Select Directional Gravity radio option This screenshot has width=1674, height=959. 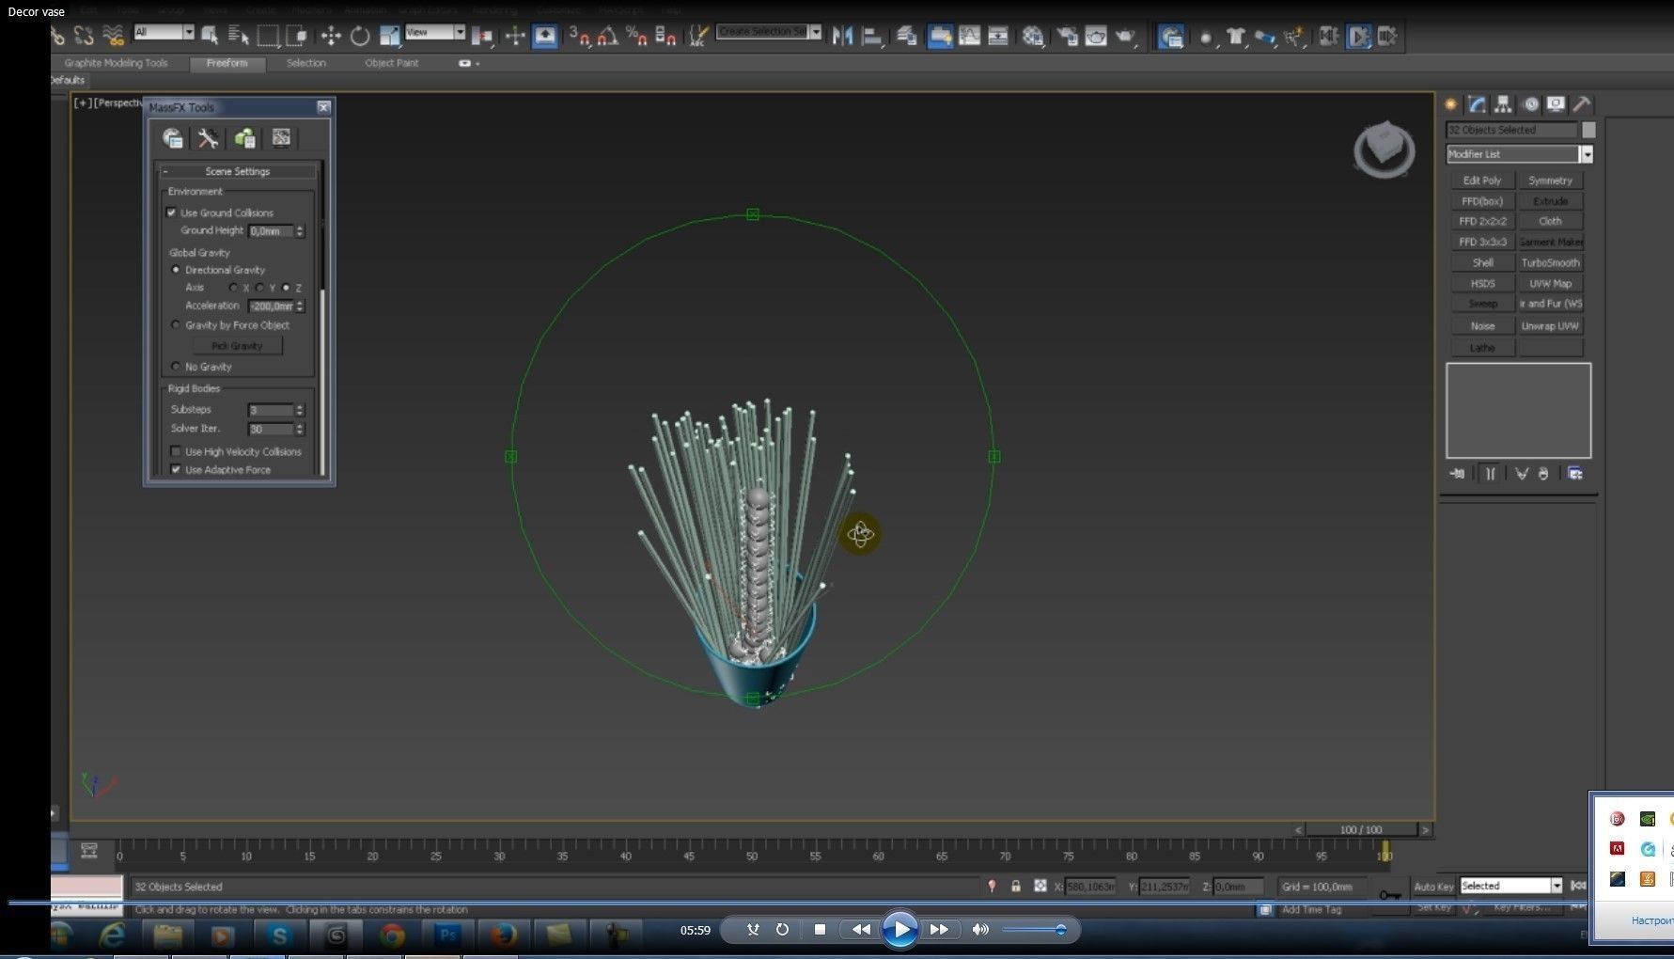click(176, 270)
